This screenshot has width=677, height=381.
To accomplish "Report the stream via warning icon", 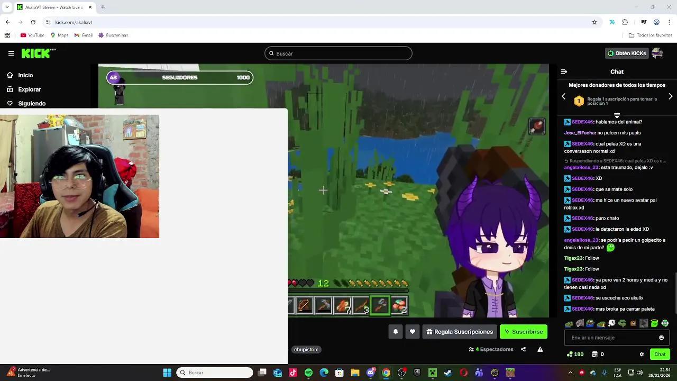I will click(540, 349).
